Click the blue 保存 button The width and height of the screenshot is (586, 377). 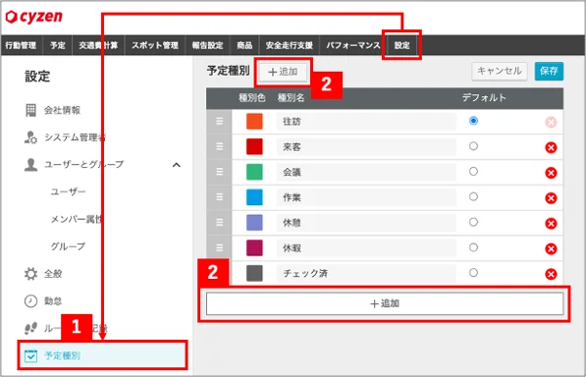(549, 71)
